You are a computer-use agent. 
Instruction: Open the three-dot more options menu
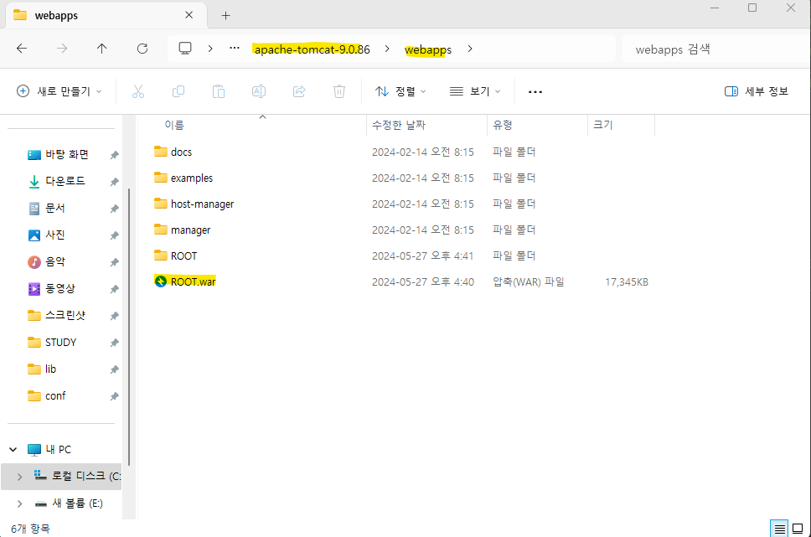[x=535, y=92]
